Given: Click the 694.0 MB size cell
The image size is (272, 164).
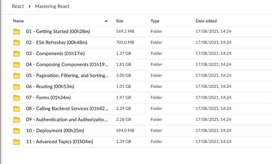Looking at the screenshot, I should [125, 130].
